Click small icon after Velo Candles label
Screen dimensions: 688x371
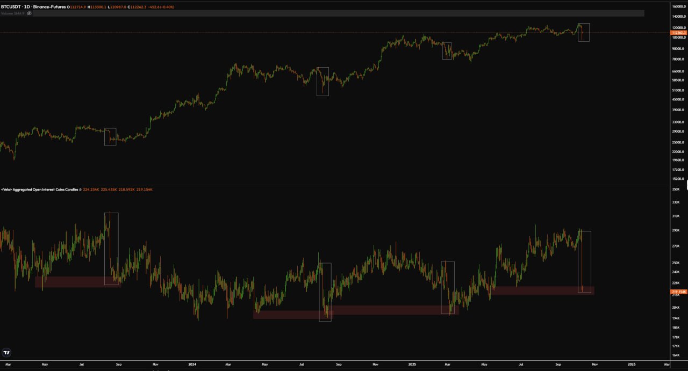(x=81, y=190)
